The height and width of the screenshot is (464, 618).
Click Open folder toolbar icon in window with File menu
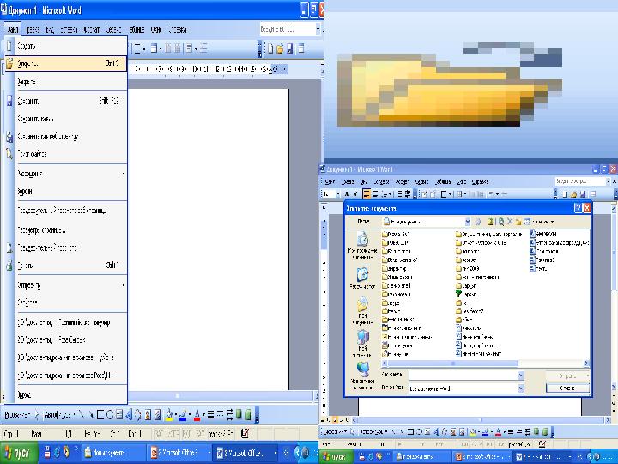[280, 48]
